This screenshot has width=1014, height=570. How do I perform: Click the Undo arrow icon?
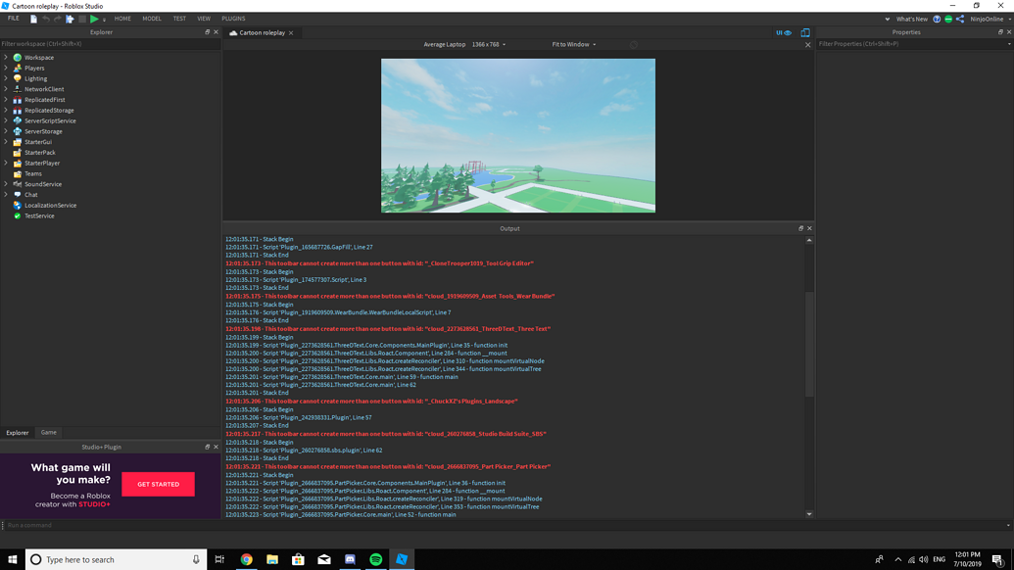tap(47, 18)
